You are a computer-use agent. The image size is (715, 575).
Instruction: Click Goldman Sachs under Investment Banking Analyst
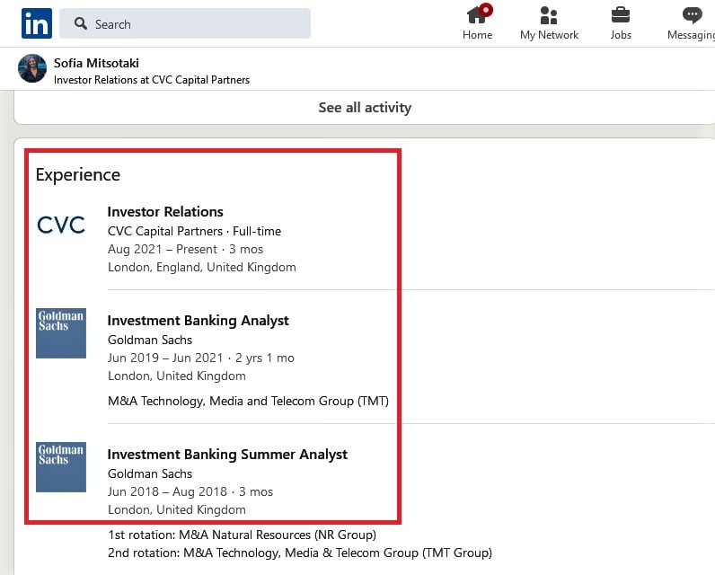(x=150, y=341)
